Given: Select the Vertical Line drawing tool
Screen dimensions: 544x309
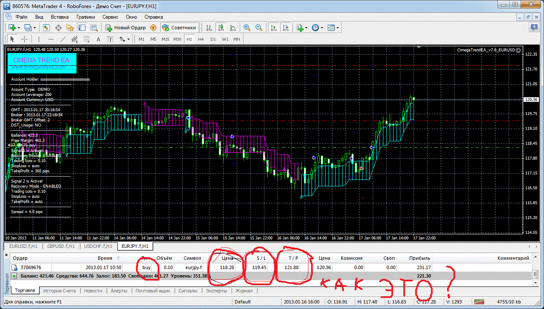Looking at the screenshot, I should [x=39, y=39].
